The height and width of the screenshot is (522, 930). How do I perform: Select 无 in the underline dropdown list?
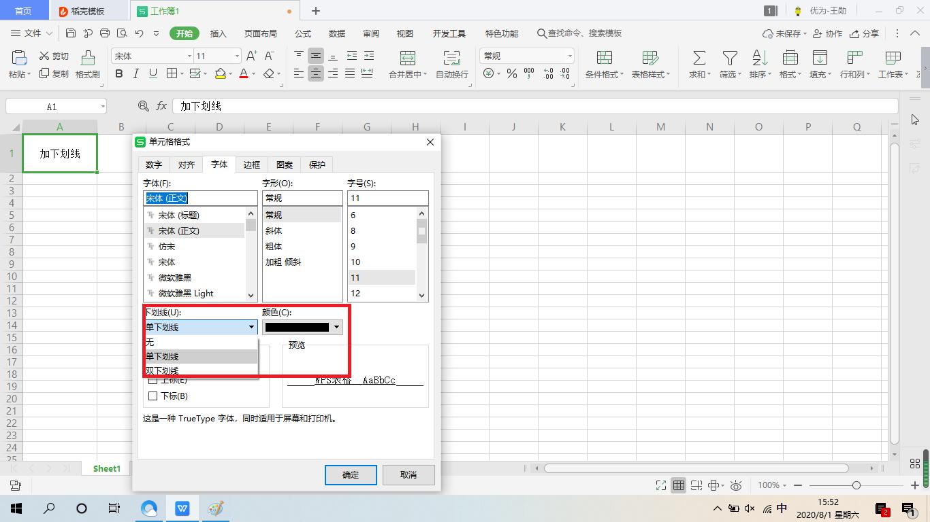(x=150, y=342)
